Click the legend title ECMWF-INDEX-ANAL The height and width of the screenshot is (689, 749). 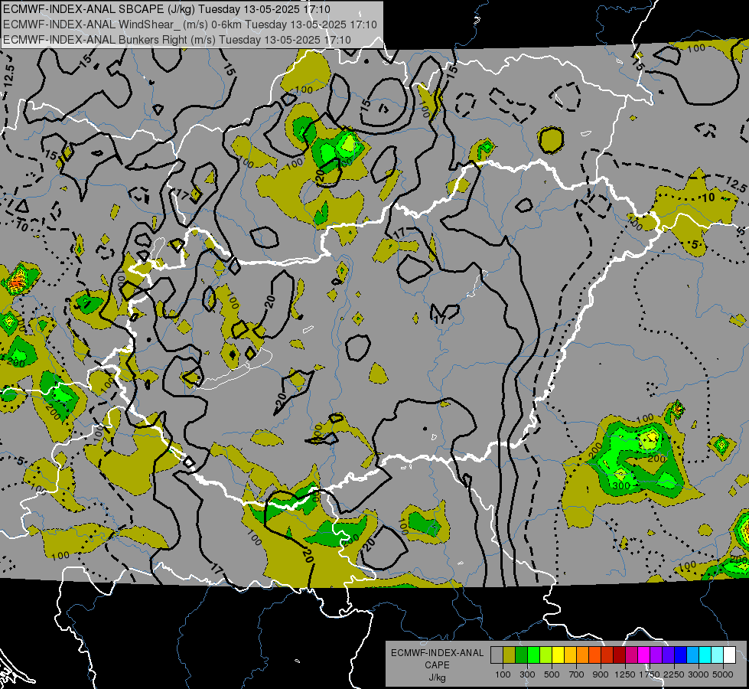click(438, 653)
